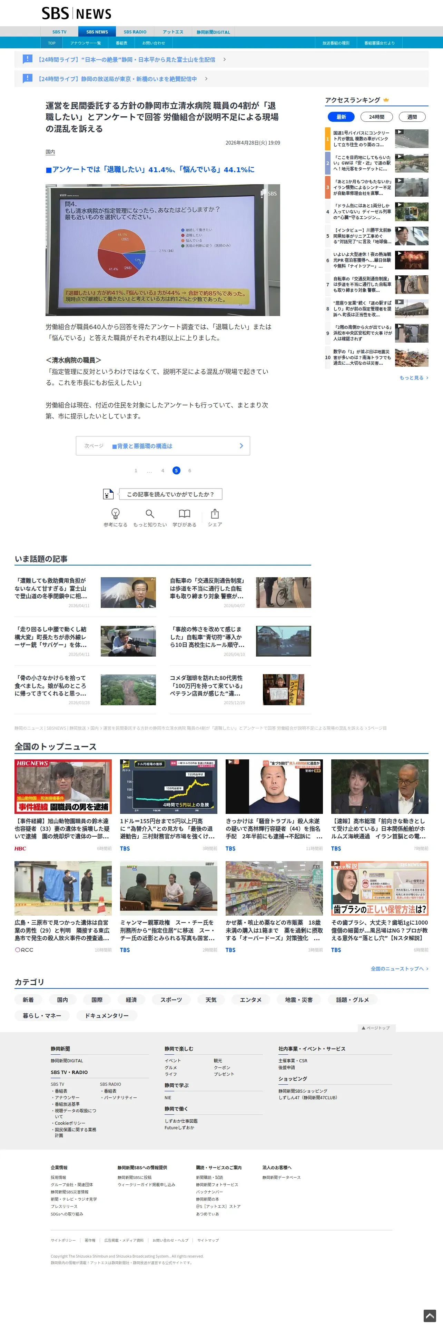Viewport: 443px width, 1329px height.
Task: Open the アナウンサー一覧 menu item
Action: click(x=86, y=43)
